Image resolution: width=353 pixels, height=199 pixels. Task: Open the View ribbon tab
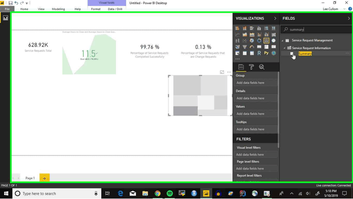(41, 9)
